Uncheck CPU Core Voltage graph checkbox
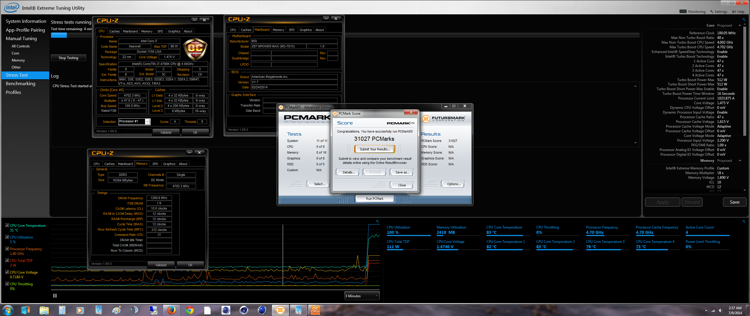750x316 pixels. (7, 272)
